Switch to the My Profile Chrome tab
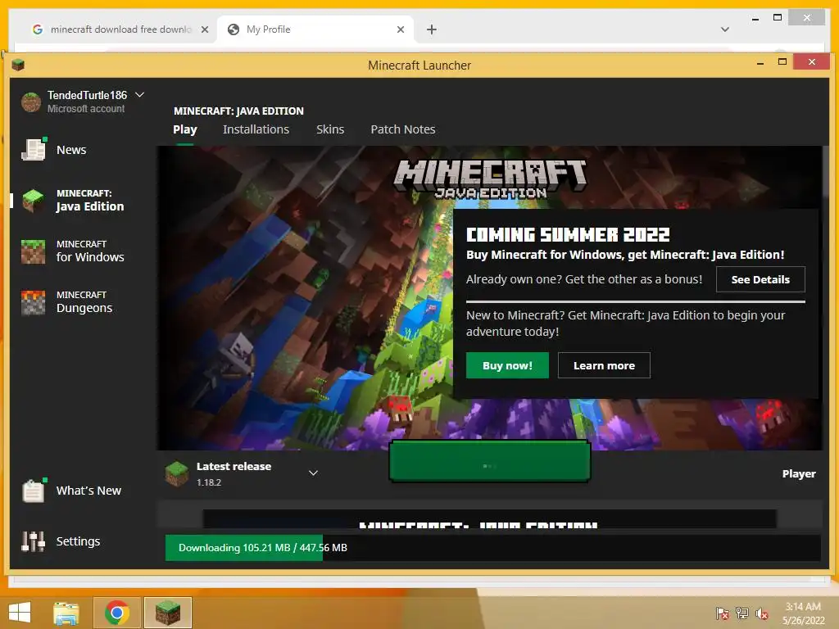839x629 pixels. coord(315,29)
